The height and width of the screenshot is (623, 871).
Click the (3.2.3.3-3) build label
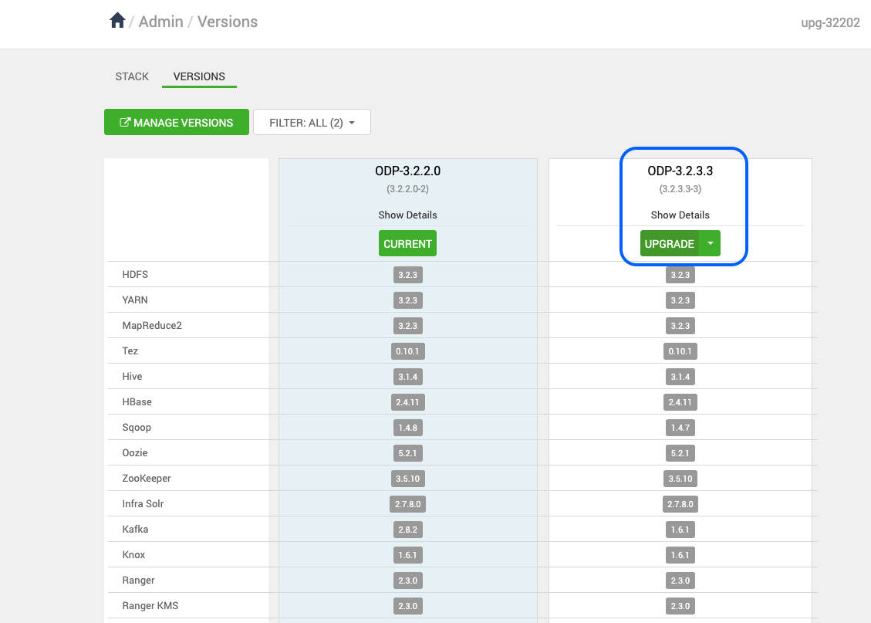[x=680, y=189]
